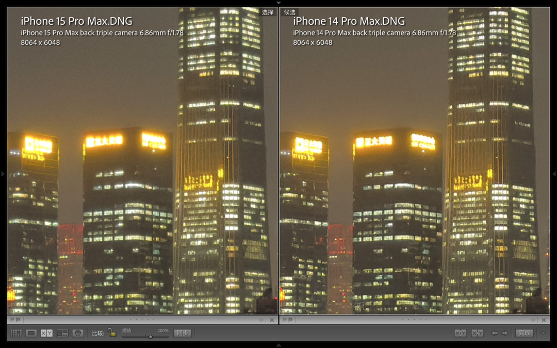Click the 缩放 zoom slider handle
Screen dimensions: 557x348
151,337
